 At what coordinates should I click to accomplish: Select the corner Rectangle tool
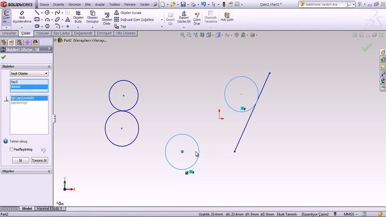(37, 19)
